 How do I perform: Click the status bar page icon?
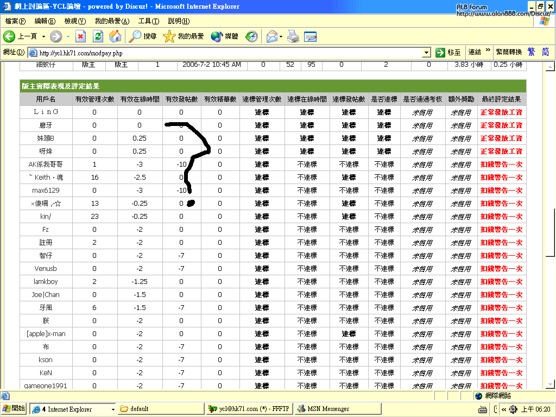(x=5, y=396)
